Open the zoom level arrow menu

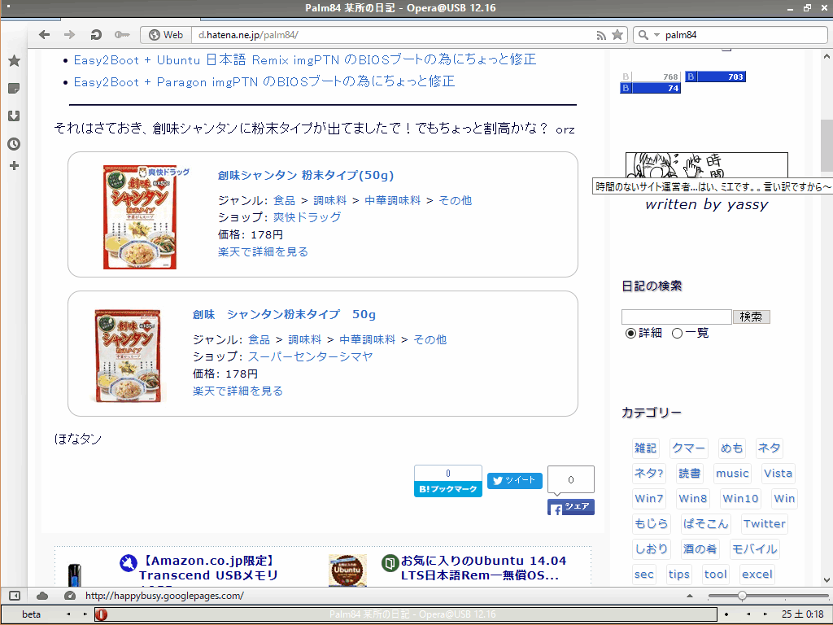tap(690, 596)
